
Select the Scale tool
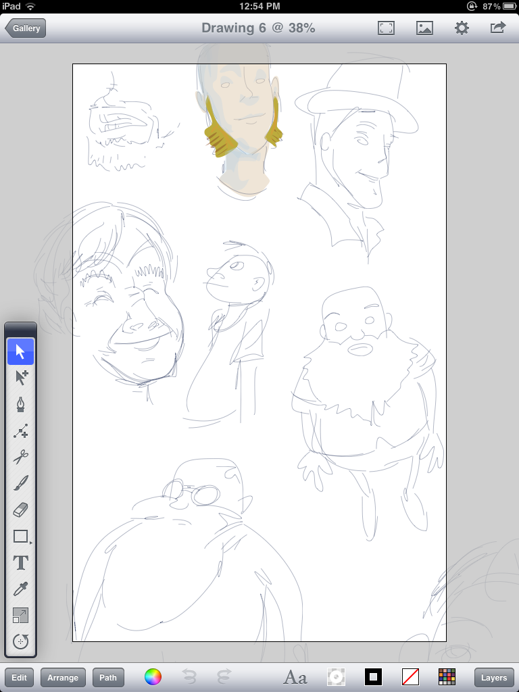pyautogui.click(x=20, y=615)
